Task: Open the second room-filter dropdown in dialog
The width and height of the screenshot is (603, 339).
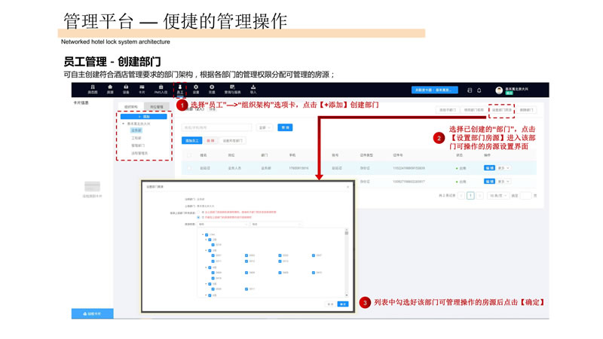Action: click(276, 224)
